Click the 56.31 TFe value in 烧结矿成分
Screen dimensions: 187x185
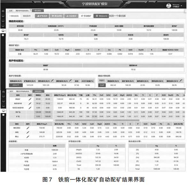click(35, 54)
